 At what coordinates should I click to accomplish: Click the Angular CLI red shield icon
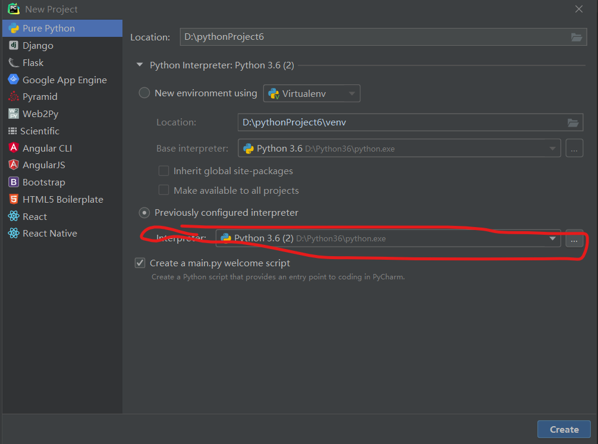[14, 147]
